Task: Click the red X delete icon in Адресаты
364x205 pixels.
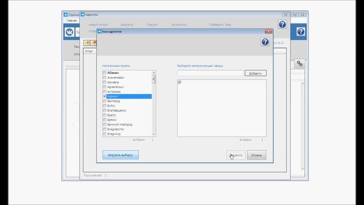Action: click(94, 43)
